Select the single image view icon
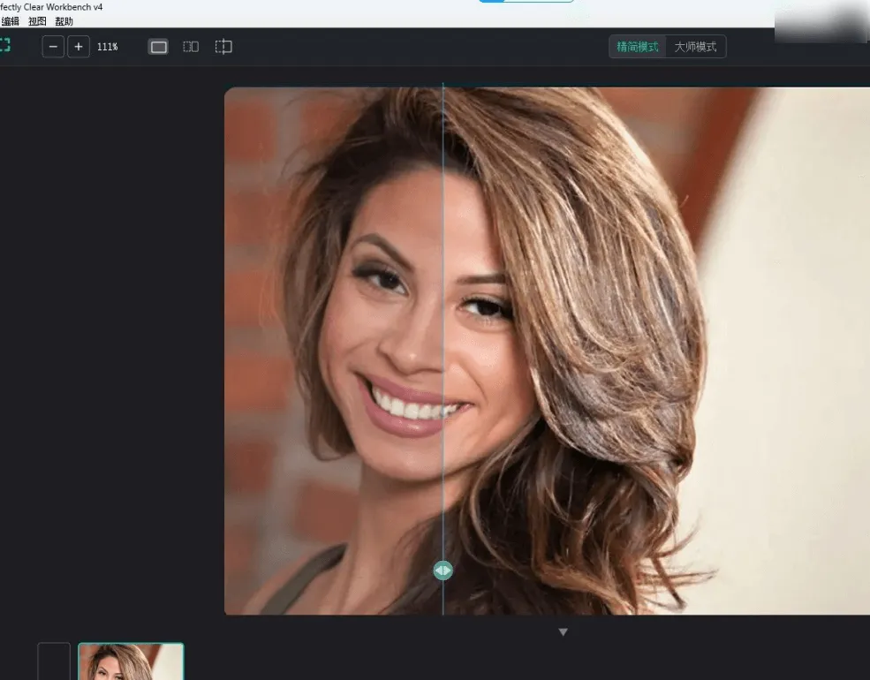 pos(158,47)
